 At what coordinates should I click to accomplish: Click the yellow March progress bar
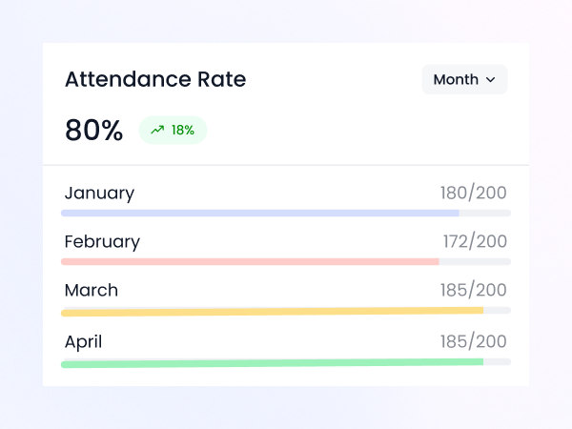272,311
